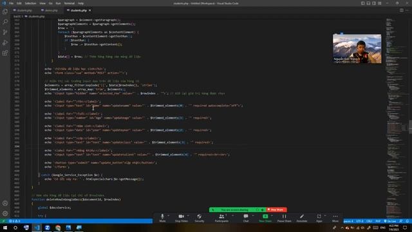
Task: Open the View menu
Action: point(42,3)
